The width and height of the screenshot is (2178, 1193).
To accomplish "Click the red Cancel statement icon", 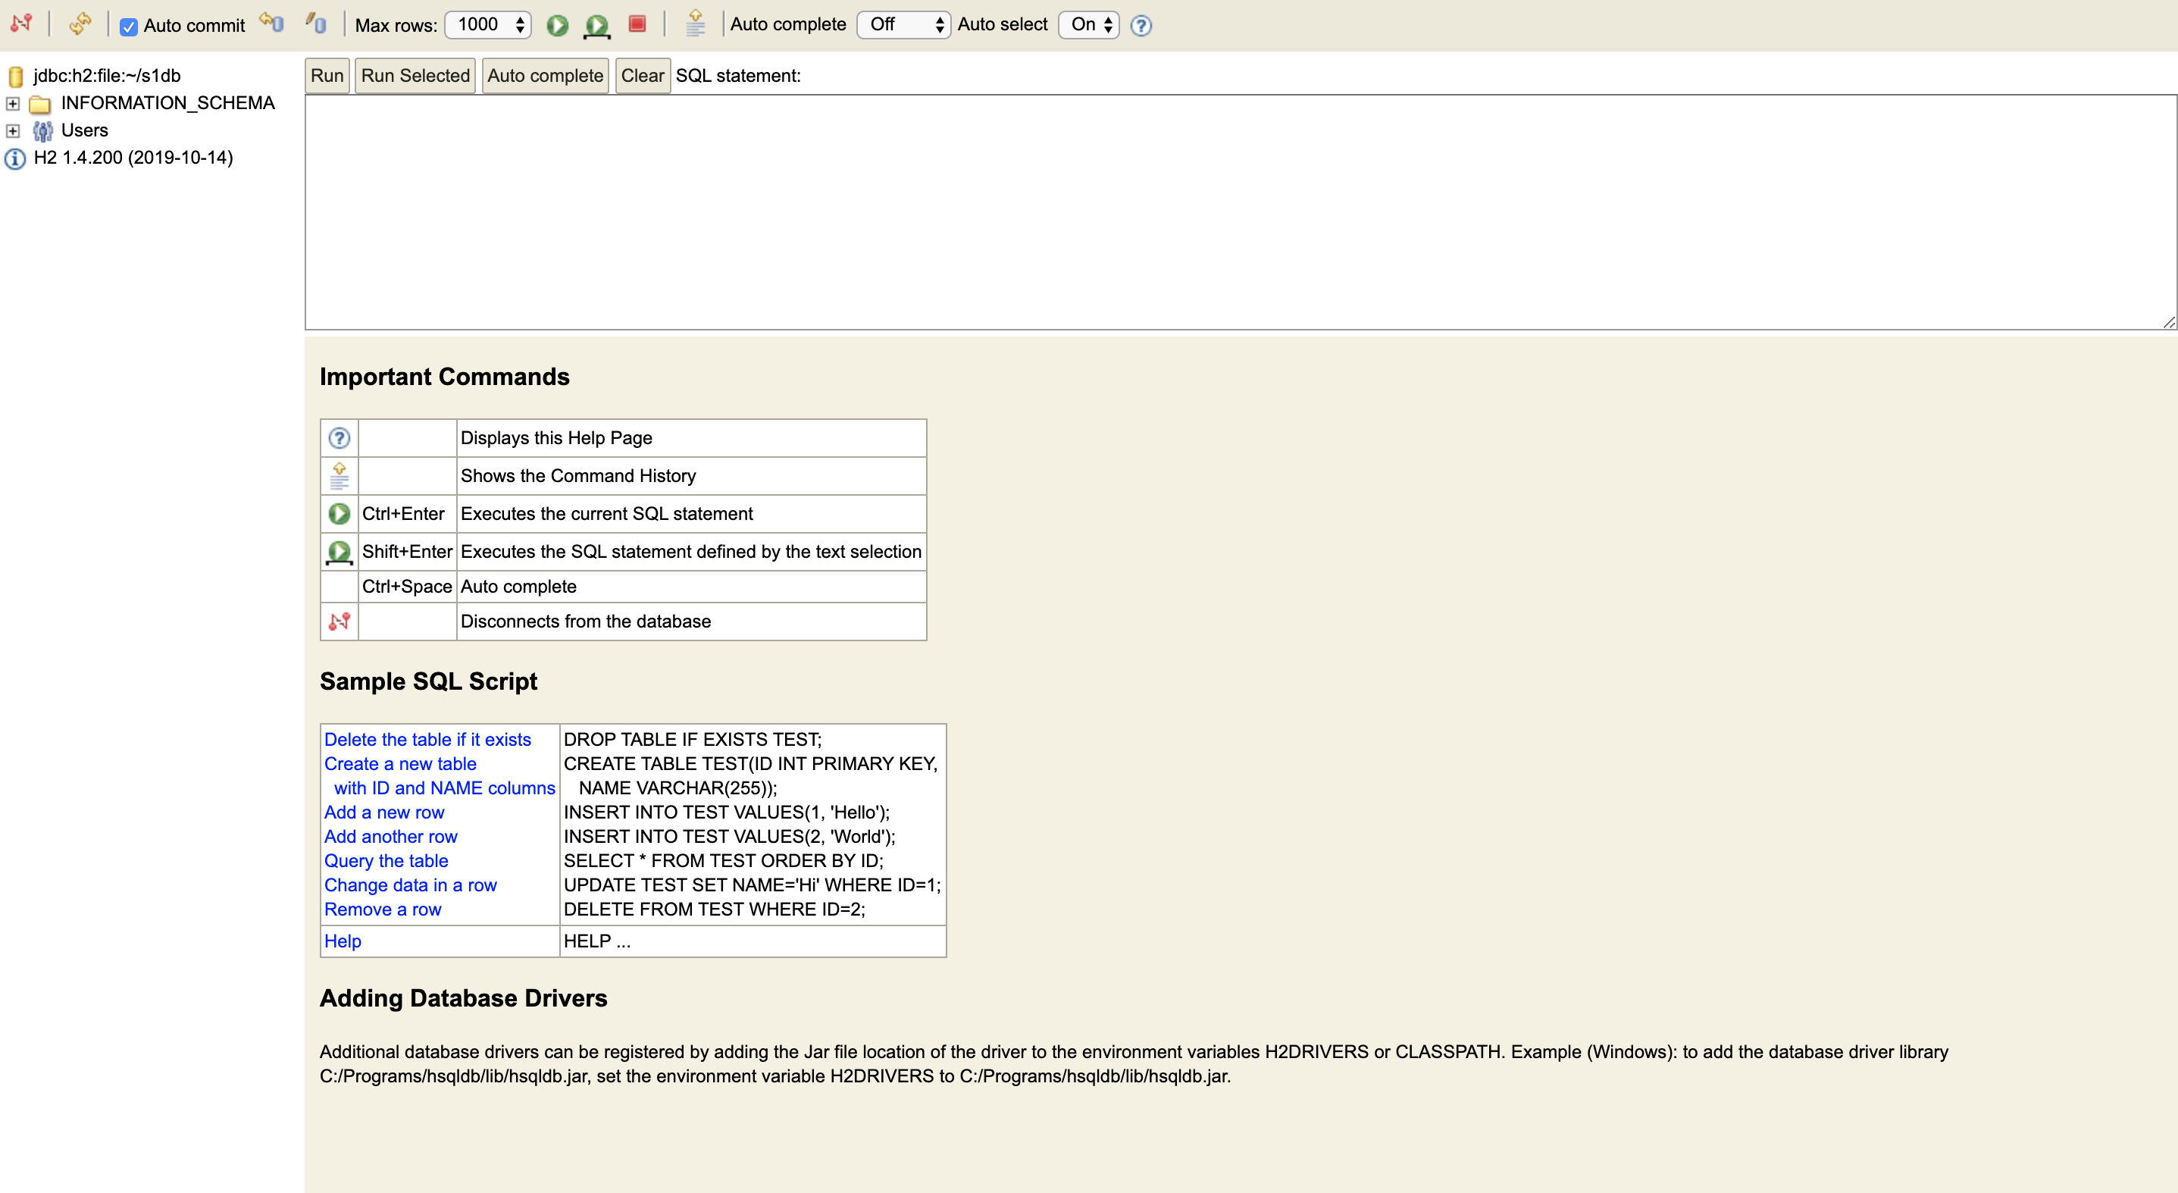I will click(x=637, y=23).
